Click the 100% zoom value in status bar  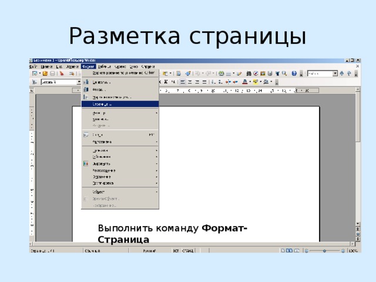point(353,251)
